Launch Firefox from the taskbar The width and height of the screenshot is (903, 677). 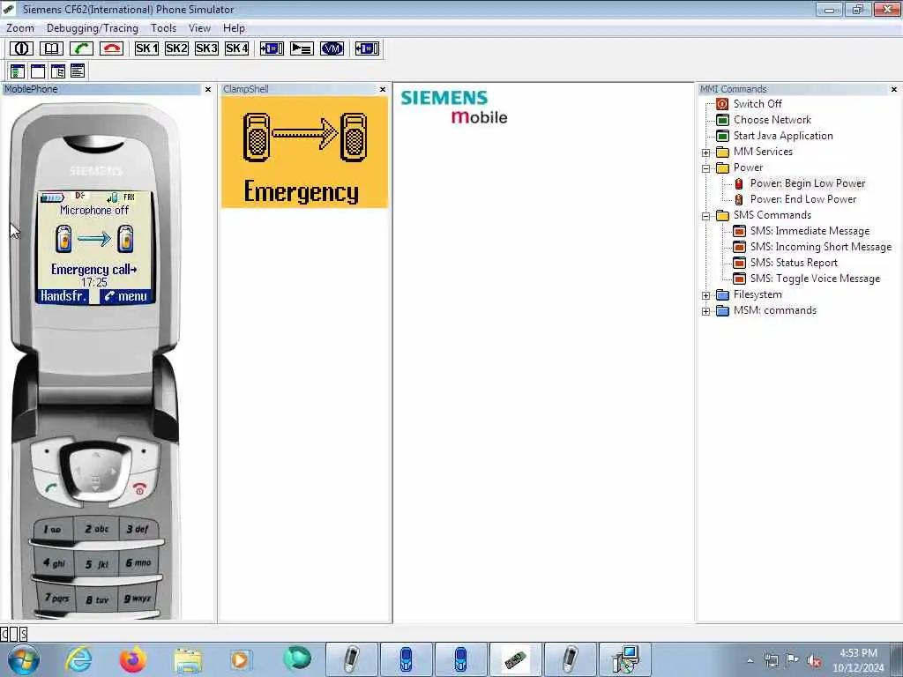click(132, 659)
